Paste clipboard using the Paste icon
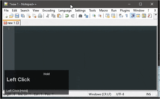The height and width of the screenshot is (99, 160). coord(59,16)
